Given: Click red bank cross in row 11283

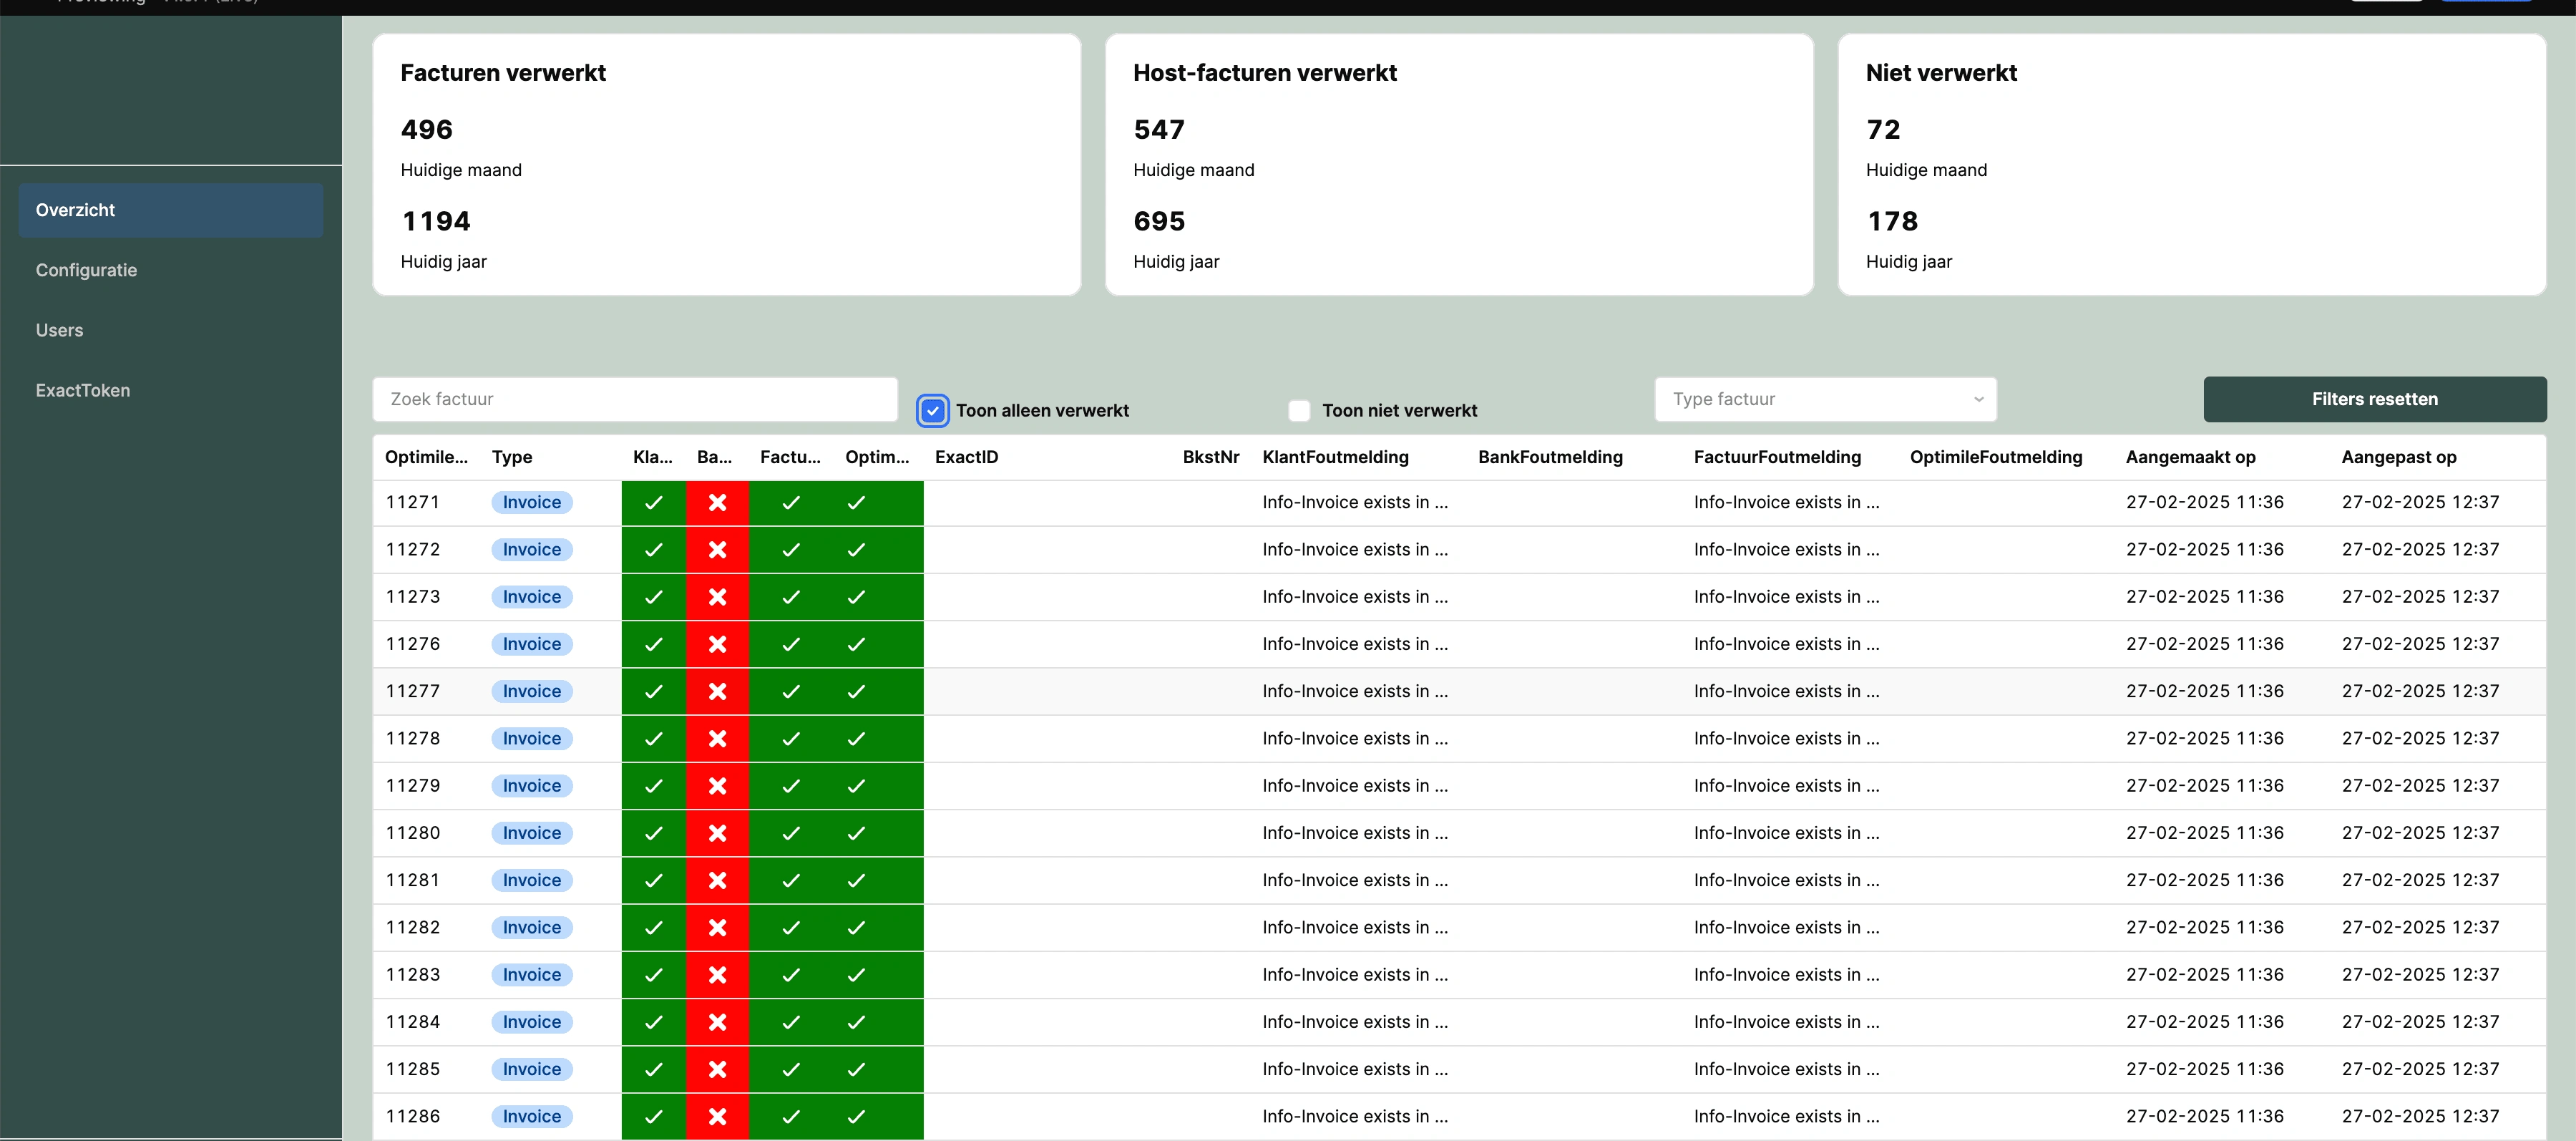Looking at the screenshot, I should 717,975.
